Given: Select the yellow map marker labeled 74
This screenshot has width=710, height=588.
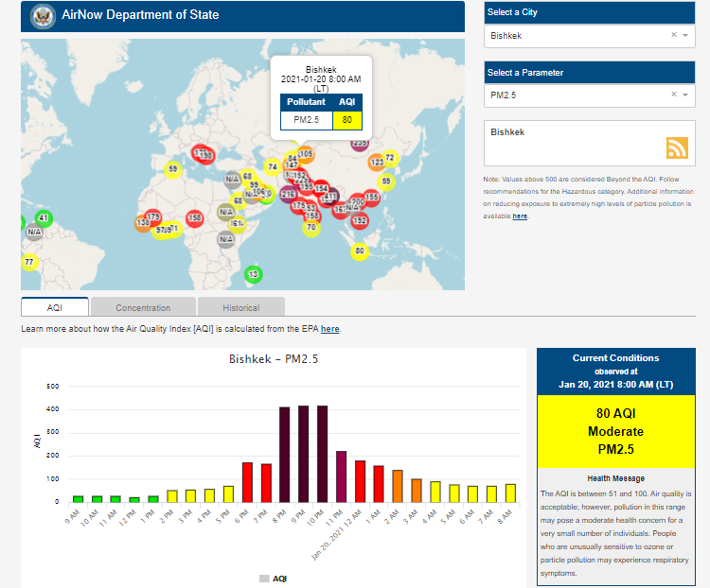Looking at the screenshot, I should point(273,167).
